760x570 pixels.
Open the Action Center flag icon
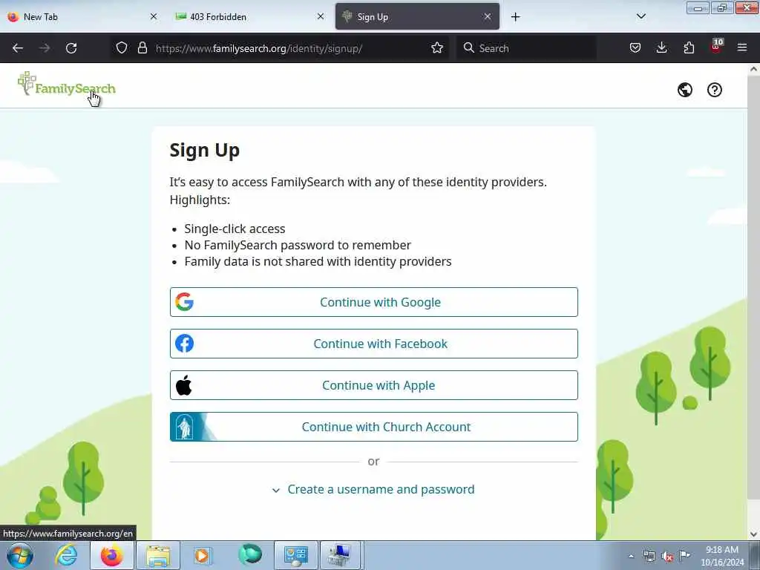pos(684,555)
